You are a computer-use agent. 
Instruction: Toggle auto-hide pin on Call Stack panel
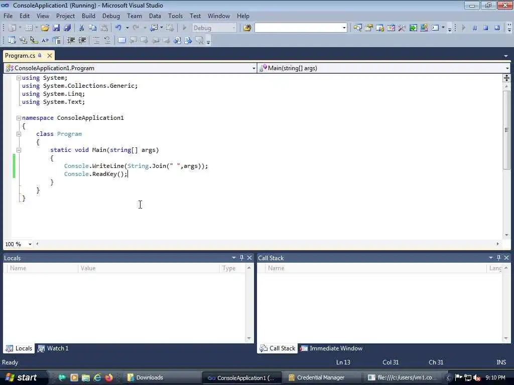498,258
